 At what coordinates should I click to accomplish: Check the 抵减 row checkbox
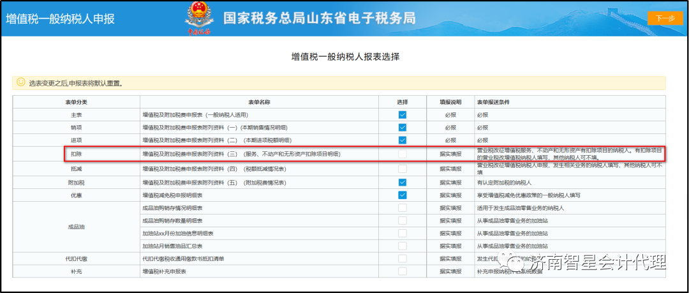(403, 169)
